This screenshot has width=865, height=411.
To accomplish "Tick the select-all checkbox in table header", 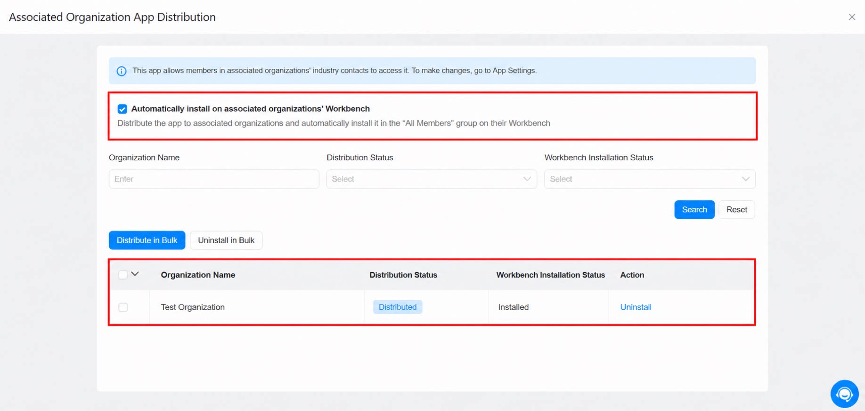I will point(123,275).
